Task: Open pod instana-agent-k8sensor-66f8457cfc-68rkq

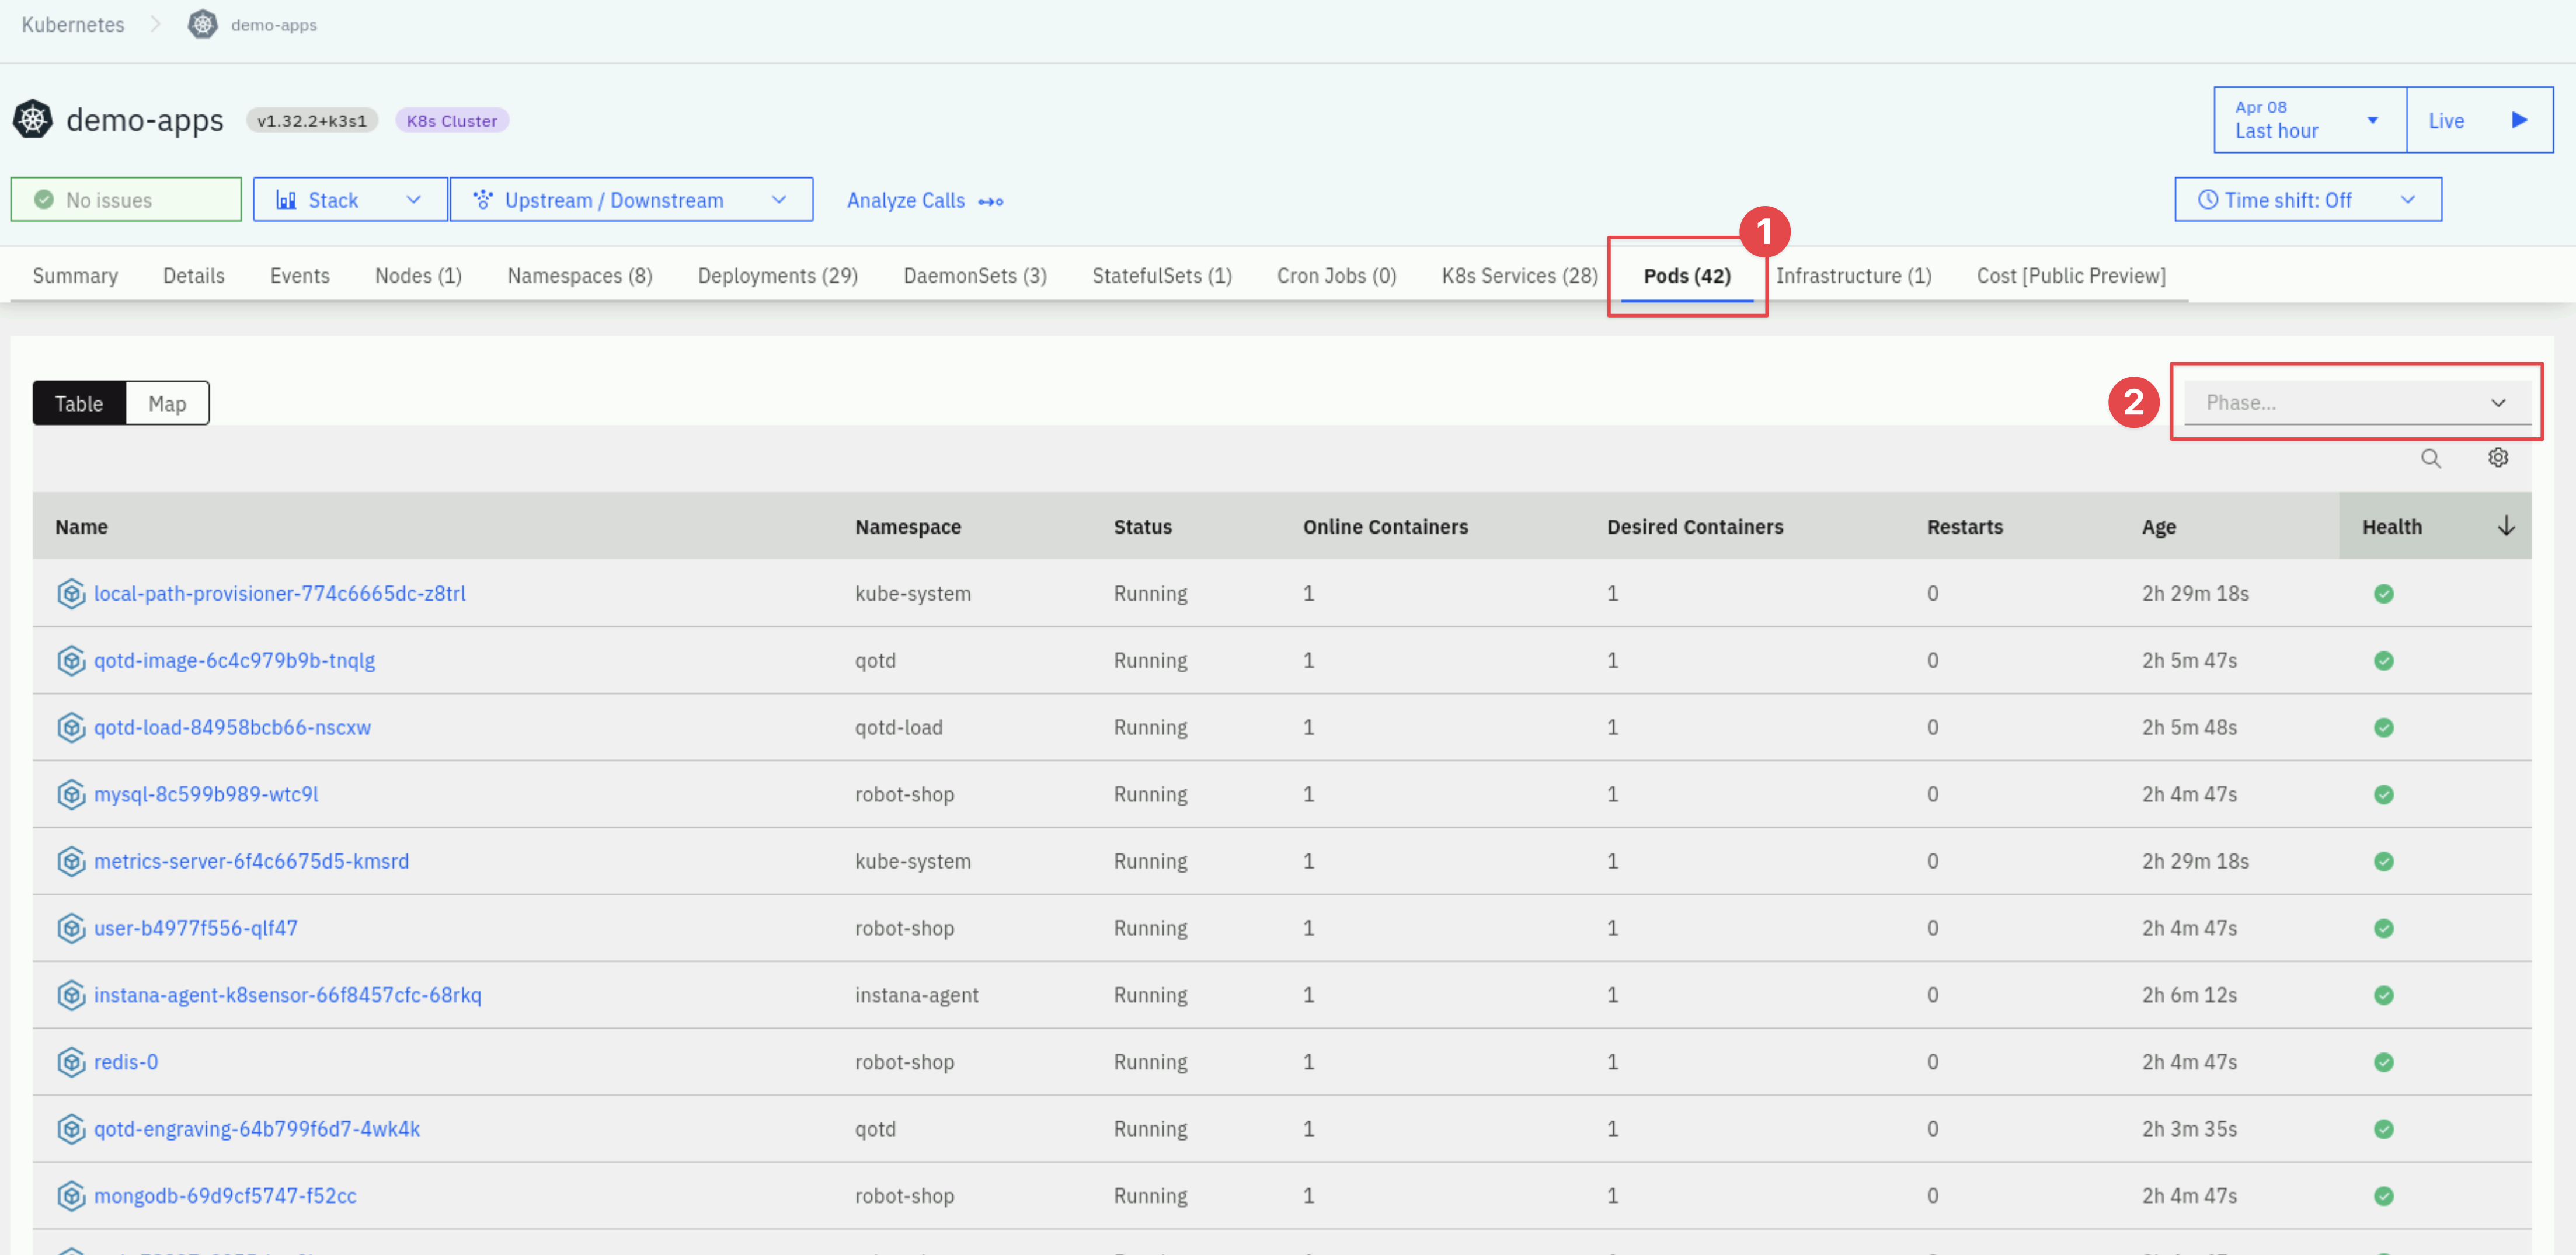Action: (x=288, y=996)
